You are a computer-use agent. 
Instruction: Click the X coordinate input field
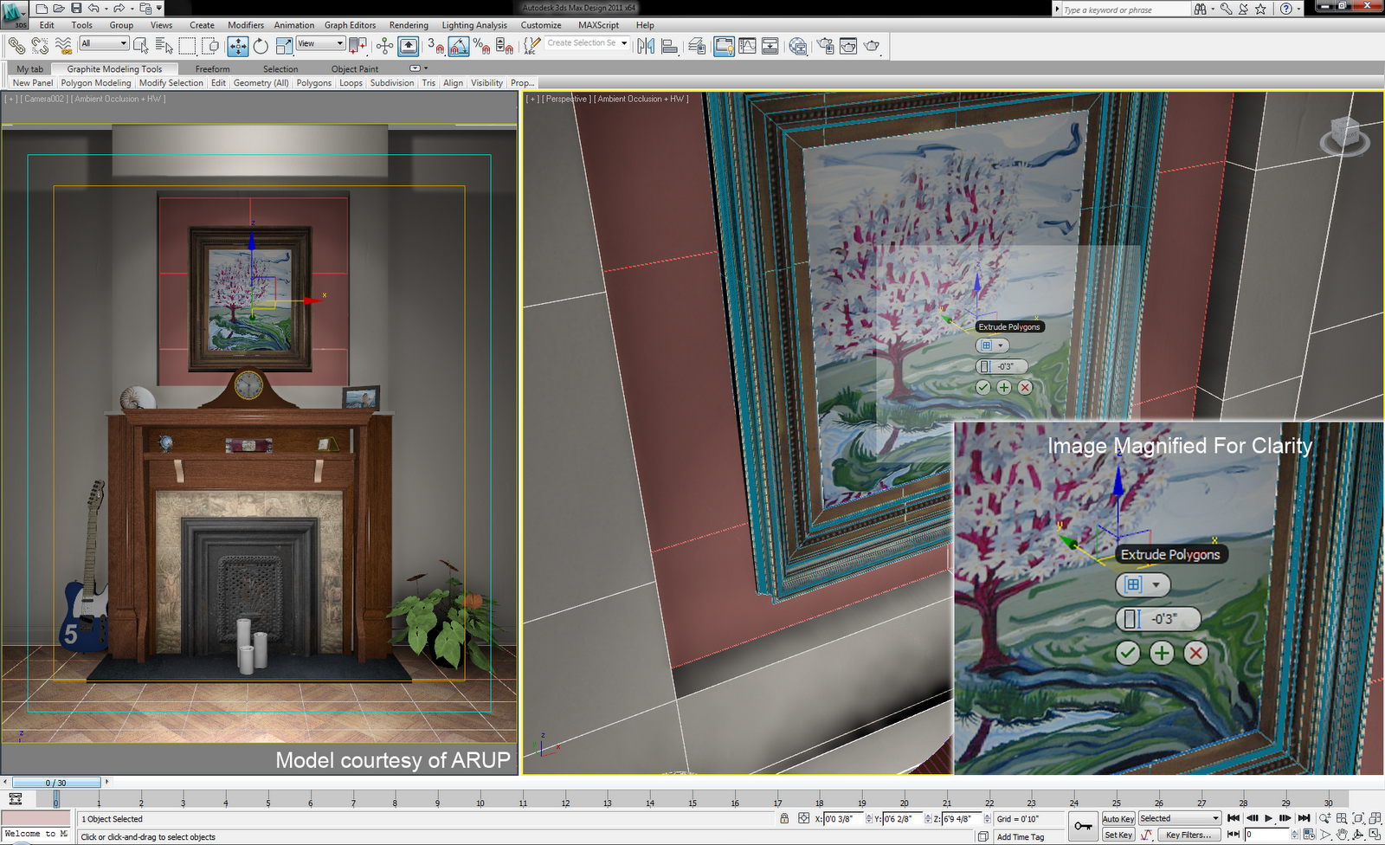pos(844,818)
